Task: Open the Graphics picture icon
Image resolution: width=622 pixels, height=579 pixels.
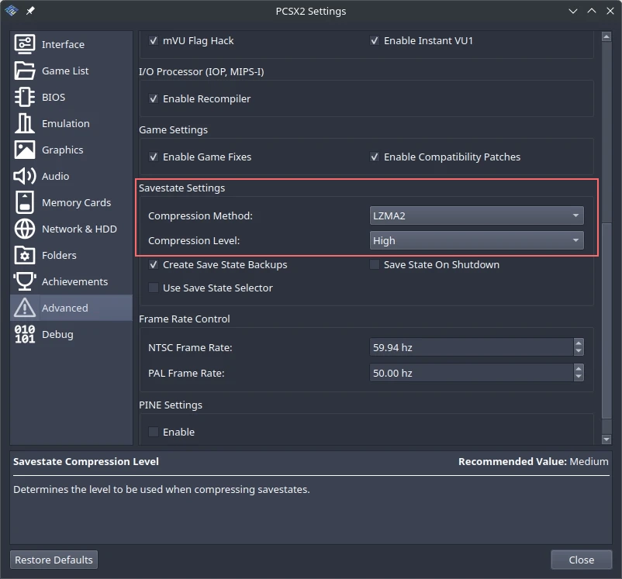Action: [25, 150]
